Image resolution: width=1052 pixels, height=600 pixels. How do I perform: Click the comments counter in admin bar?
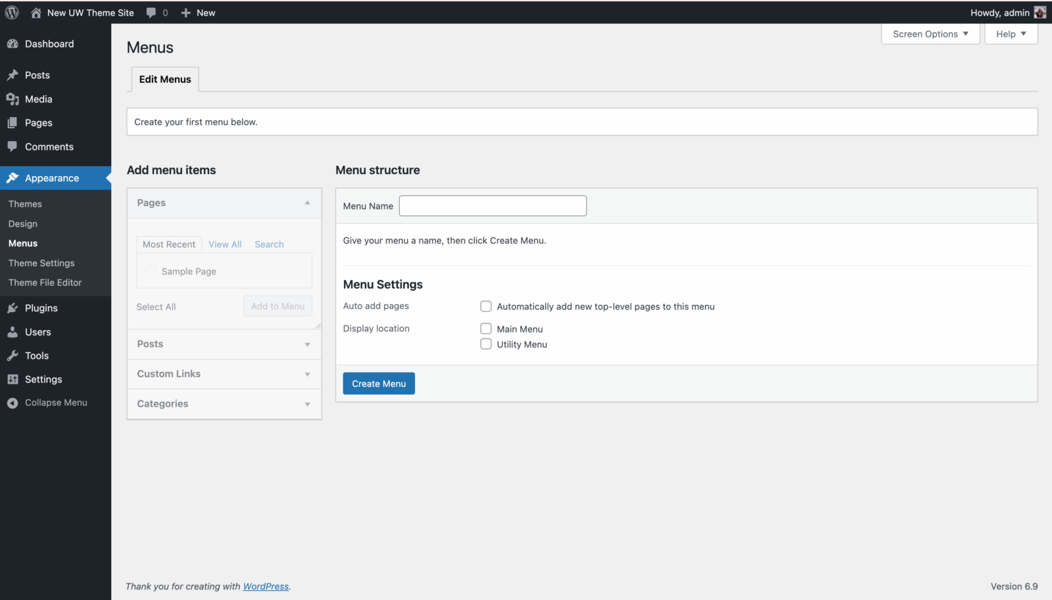pyautogui.click(x=156, y=12)
